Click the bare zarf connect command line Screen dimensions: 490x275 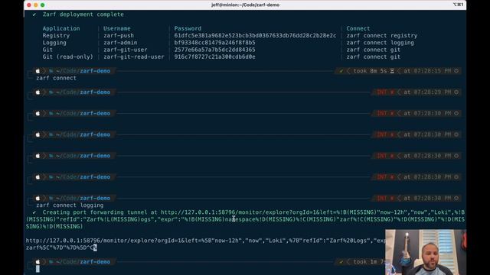tap(56, 78)
